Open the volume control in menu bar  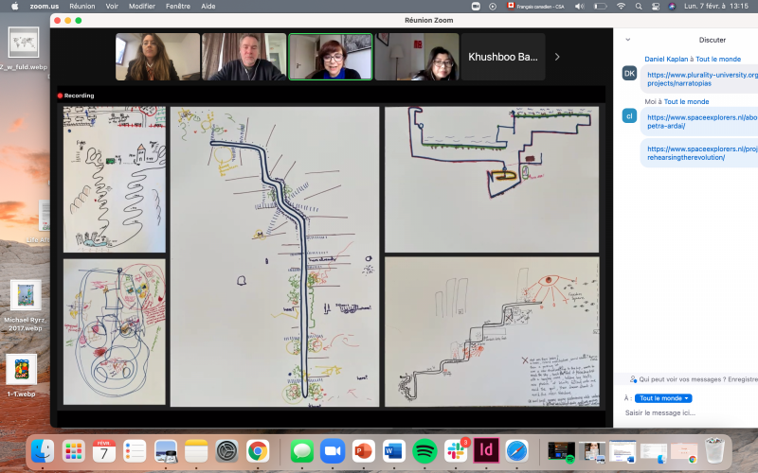coord(579,7)
